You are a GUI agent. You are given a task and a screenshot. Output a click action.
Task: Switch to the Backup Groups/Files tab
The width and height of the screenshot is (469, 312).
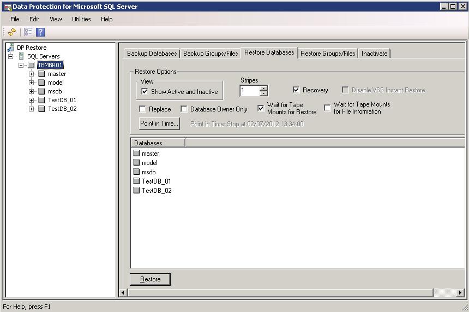(211, 54)
